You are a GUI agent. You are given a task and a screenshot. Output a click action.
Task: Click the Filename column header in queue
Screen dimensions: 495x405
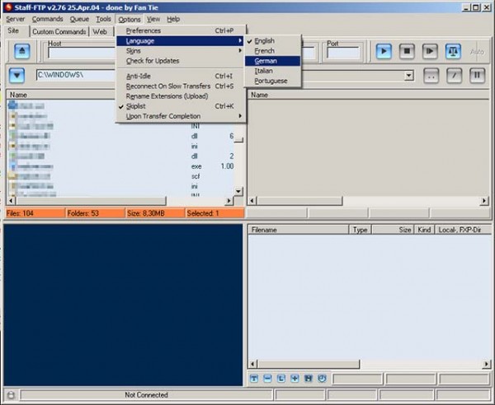click(x=297, y=230)
